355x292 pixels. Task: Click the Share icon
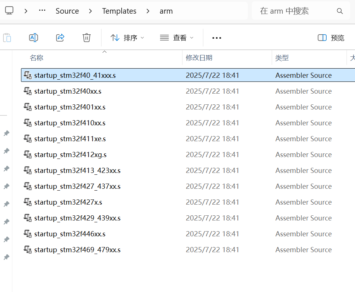tap(60, 37)
